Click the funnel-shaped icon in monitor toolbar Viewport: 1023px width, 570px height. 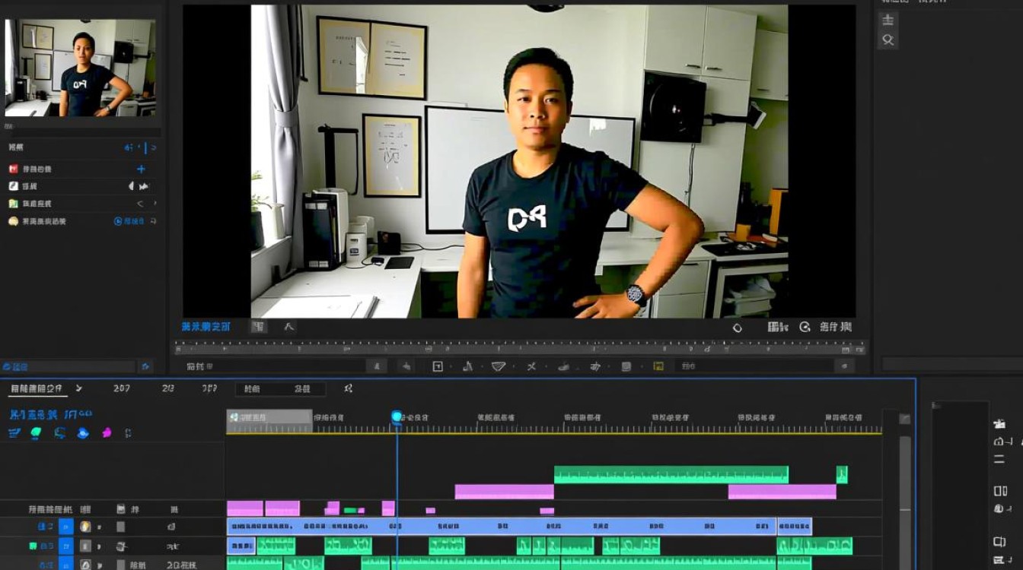pyautogui.click(x=499, y=366)
